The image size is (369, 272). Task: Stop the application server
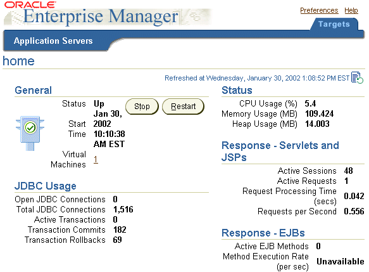point(142,107)
